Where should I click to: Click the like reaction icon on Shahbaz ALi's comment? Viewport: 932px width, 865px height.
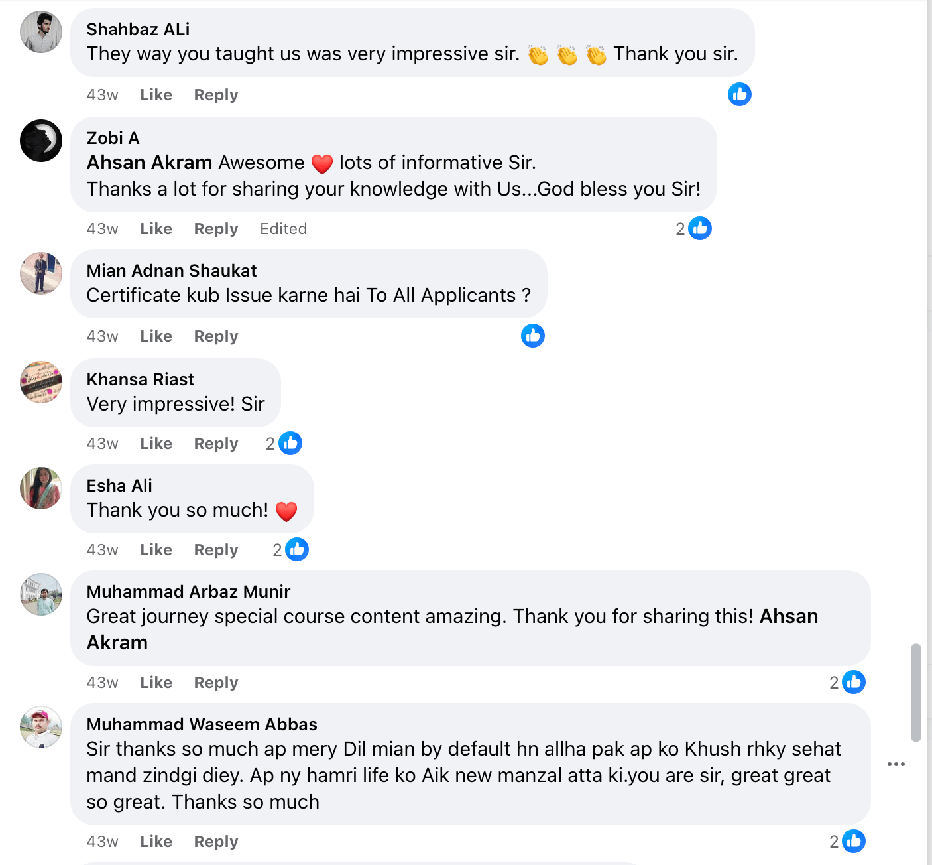pyautogui.click(x=739, y=95)
